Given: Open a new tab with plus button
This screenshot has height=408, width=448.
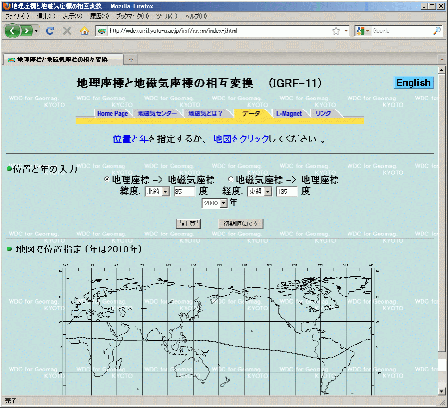Looking at the screenshot, I should pos(131,60).
